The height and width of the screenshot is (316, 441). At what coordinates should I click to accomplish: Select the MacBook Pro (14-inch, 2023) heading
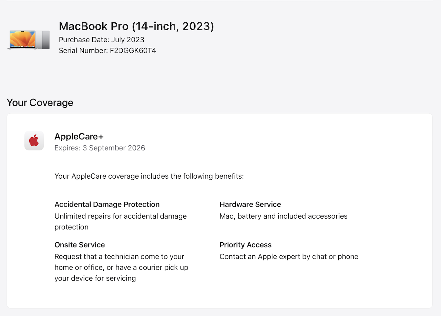tap(136, 26)
